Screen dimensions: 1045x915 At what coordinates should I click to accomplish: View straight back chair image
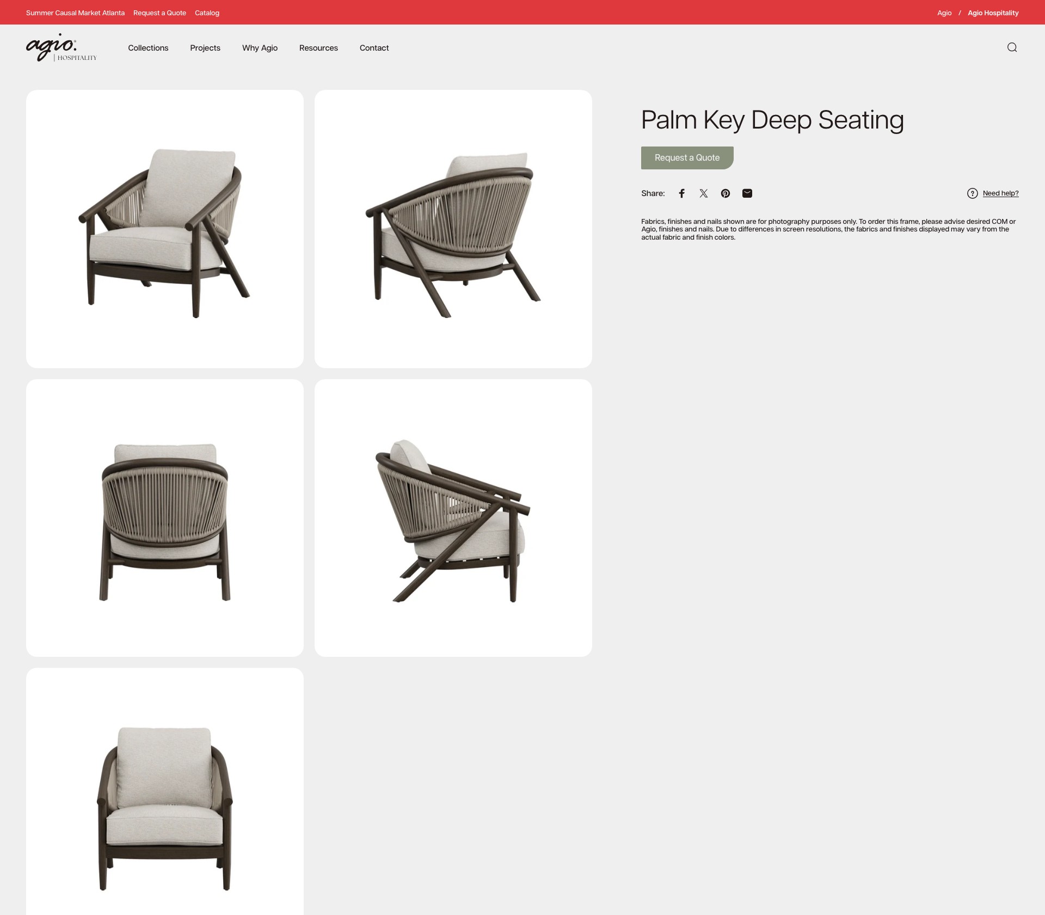tap(165, 518)
